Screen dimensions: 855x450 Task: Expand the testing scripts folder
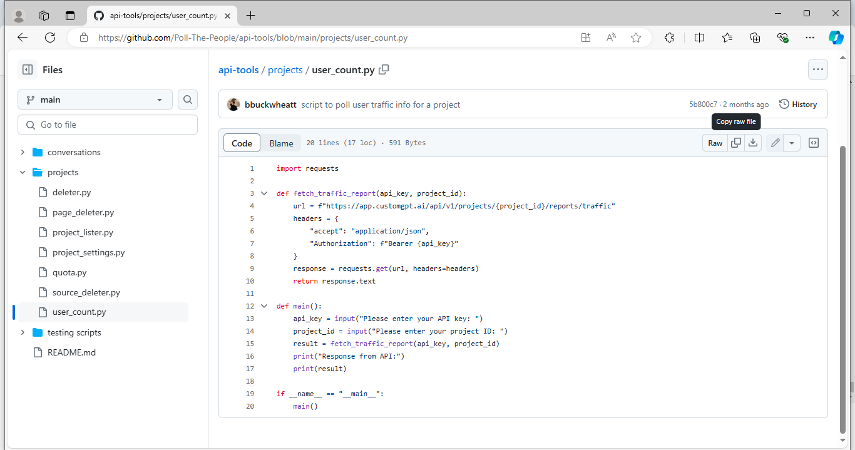23,332
